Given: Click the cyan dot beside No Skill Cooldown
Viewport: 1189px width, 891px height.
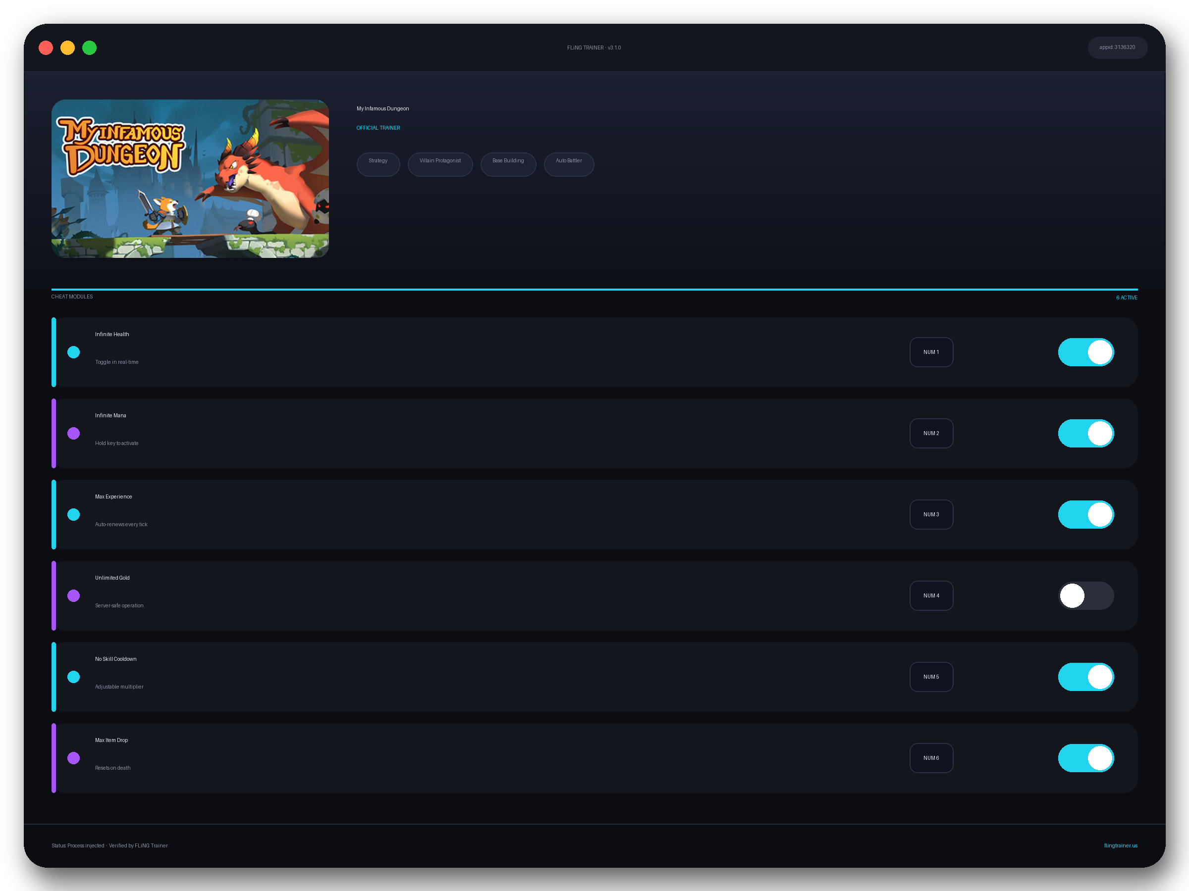Looking at the screenshot, I should 74,677.
